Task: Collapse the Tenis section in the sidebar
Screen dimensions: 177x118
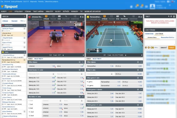Action: click(25, 52)
